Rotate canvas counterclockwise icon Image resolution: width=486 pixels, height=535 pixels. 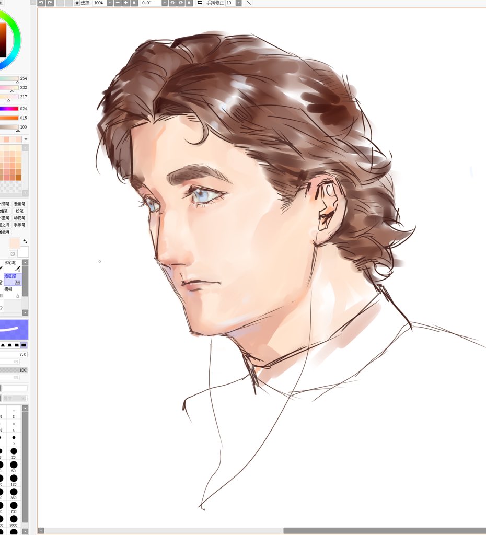coord(172,3)
